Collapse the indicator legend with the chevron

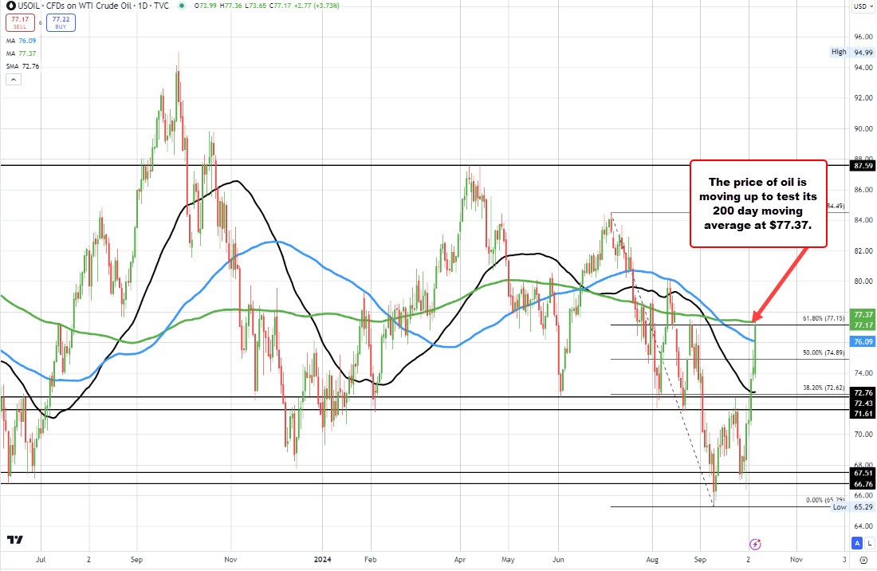click(x=14, y=79)
